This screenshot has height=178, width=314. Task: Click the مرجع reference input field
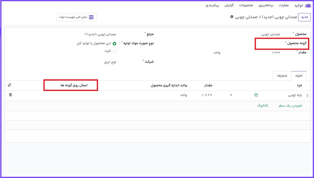pos(100,34)
